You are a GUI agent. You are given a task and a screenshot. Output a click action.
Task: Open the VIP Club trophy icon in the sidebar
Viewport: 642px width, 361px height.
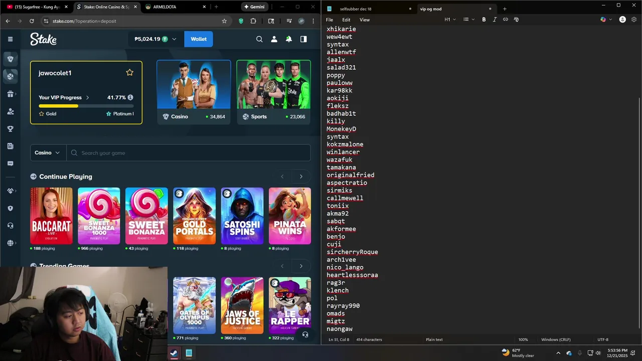pos(10,129)
